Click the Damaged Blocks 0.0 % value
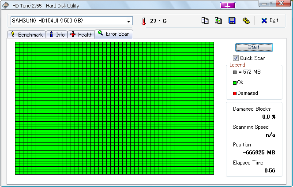293x187 pixels. tap(269, 117)
